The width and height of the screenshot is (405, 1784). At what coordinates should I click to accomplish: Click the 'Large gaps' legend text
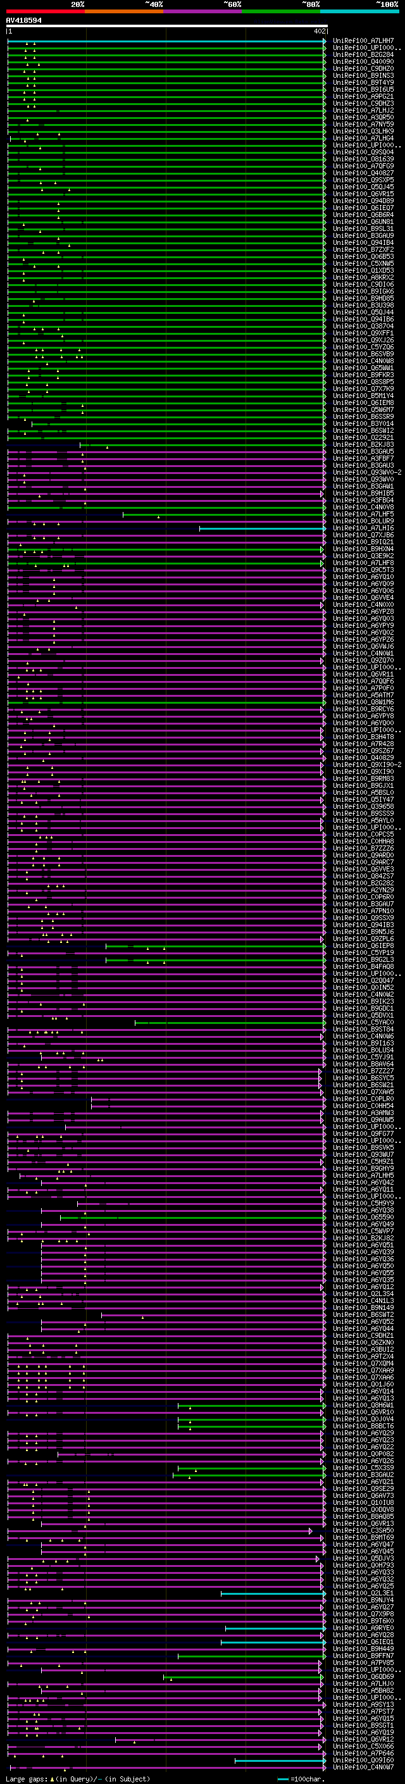click(27, 1778)
